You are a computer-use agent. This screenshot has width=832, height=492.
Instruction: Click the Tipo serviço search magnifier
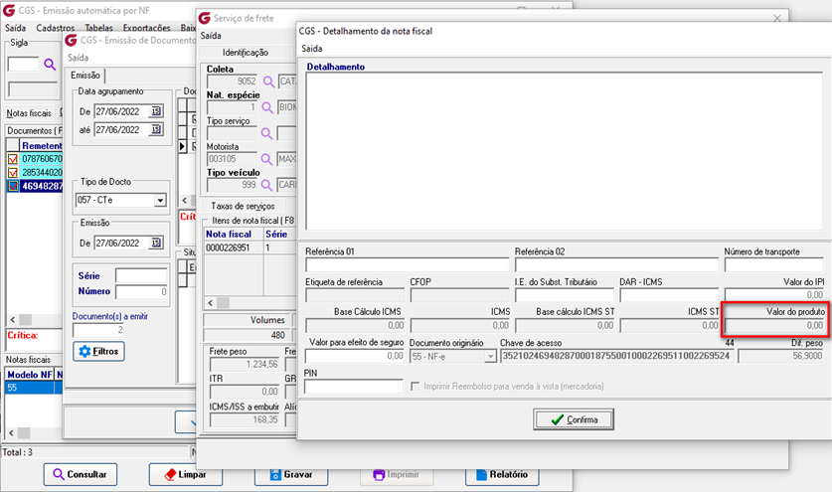coord(267,133)
